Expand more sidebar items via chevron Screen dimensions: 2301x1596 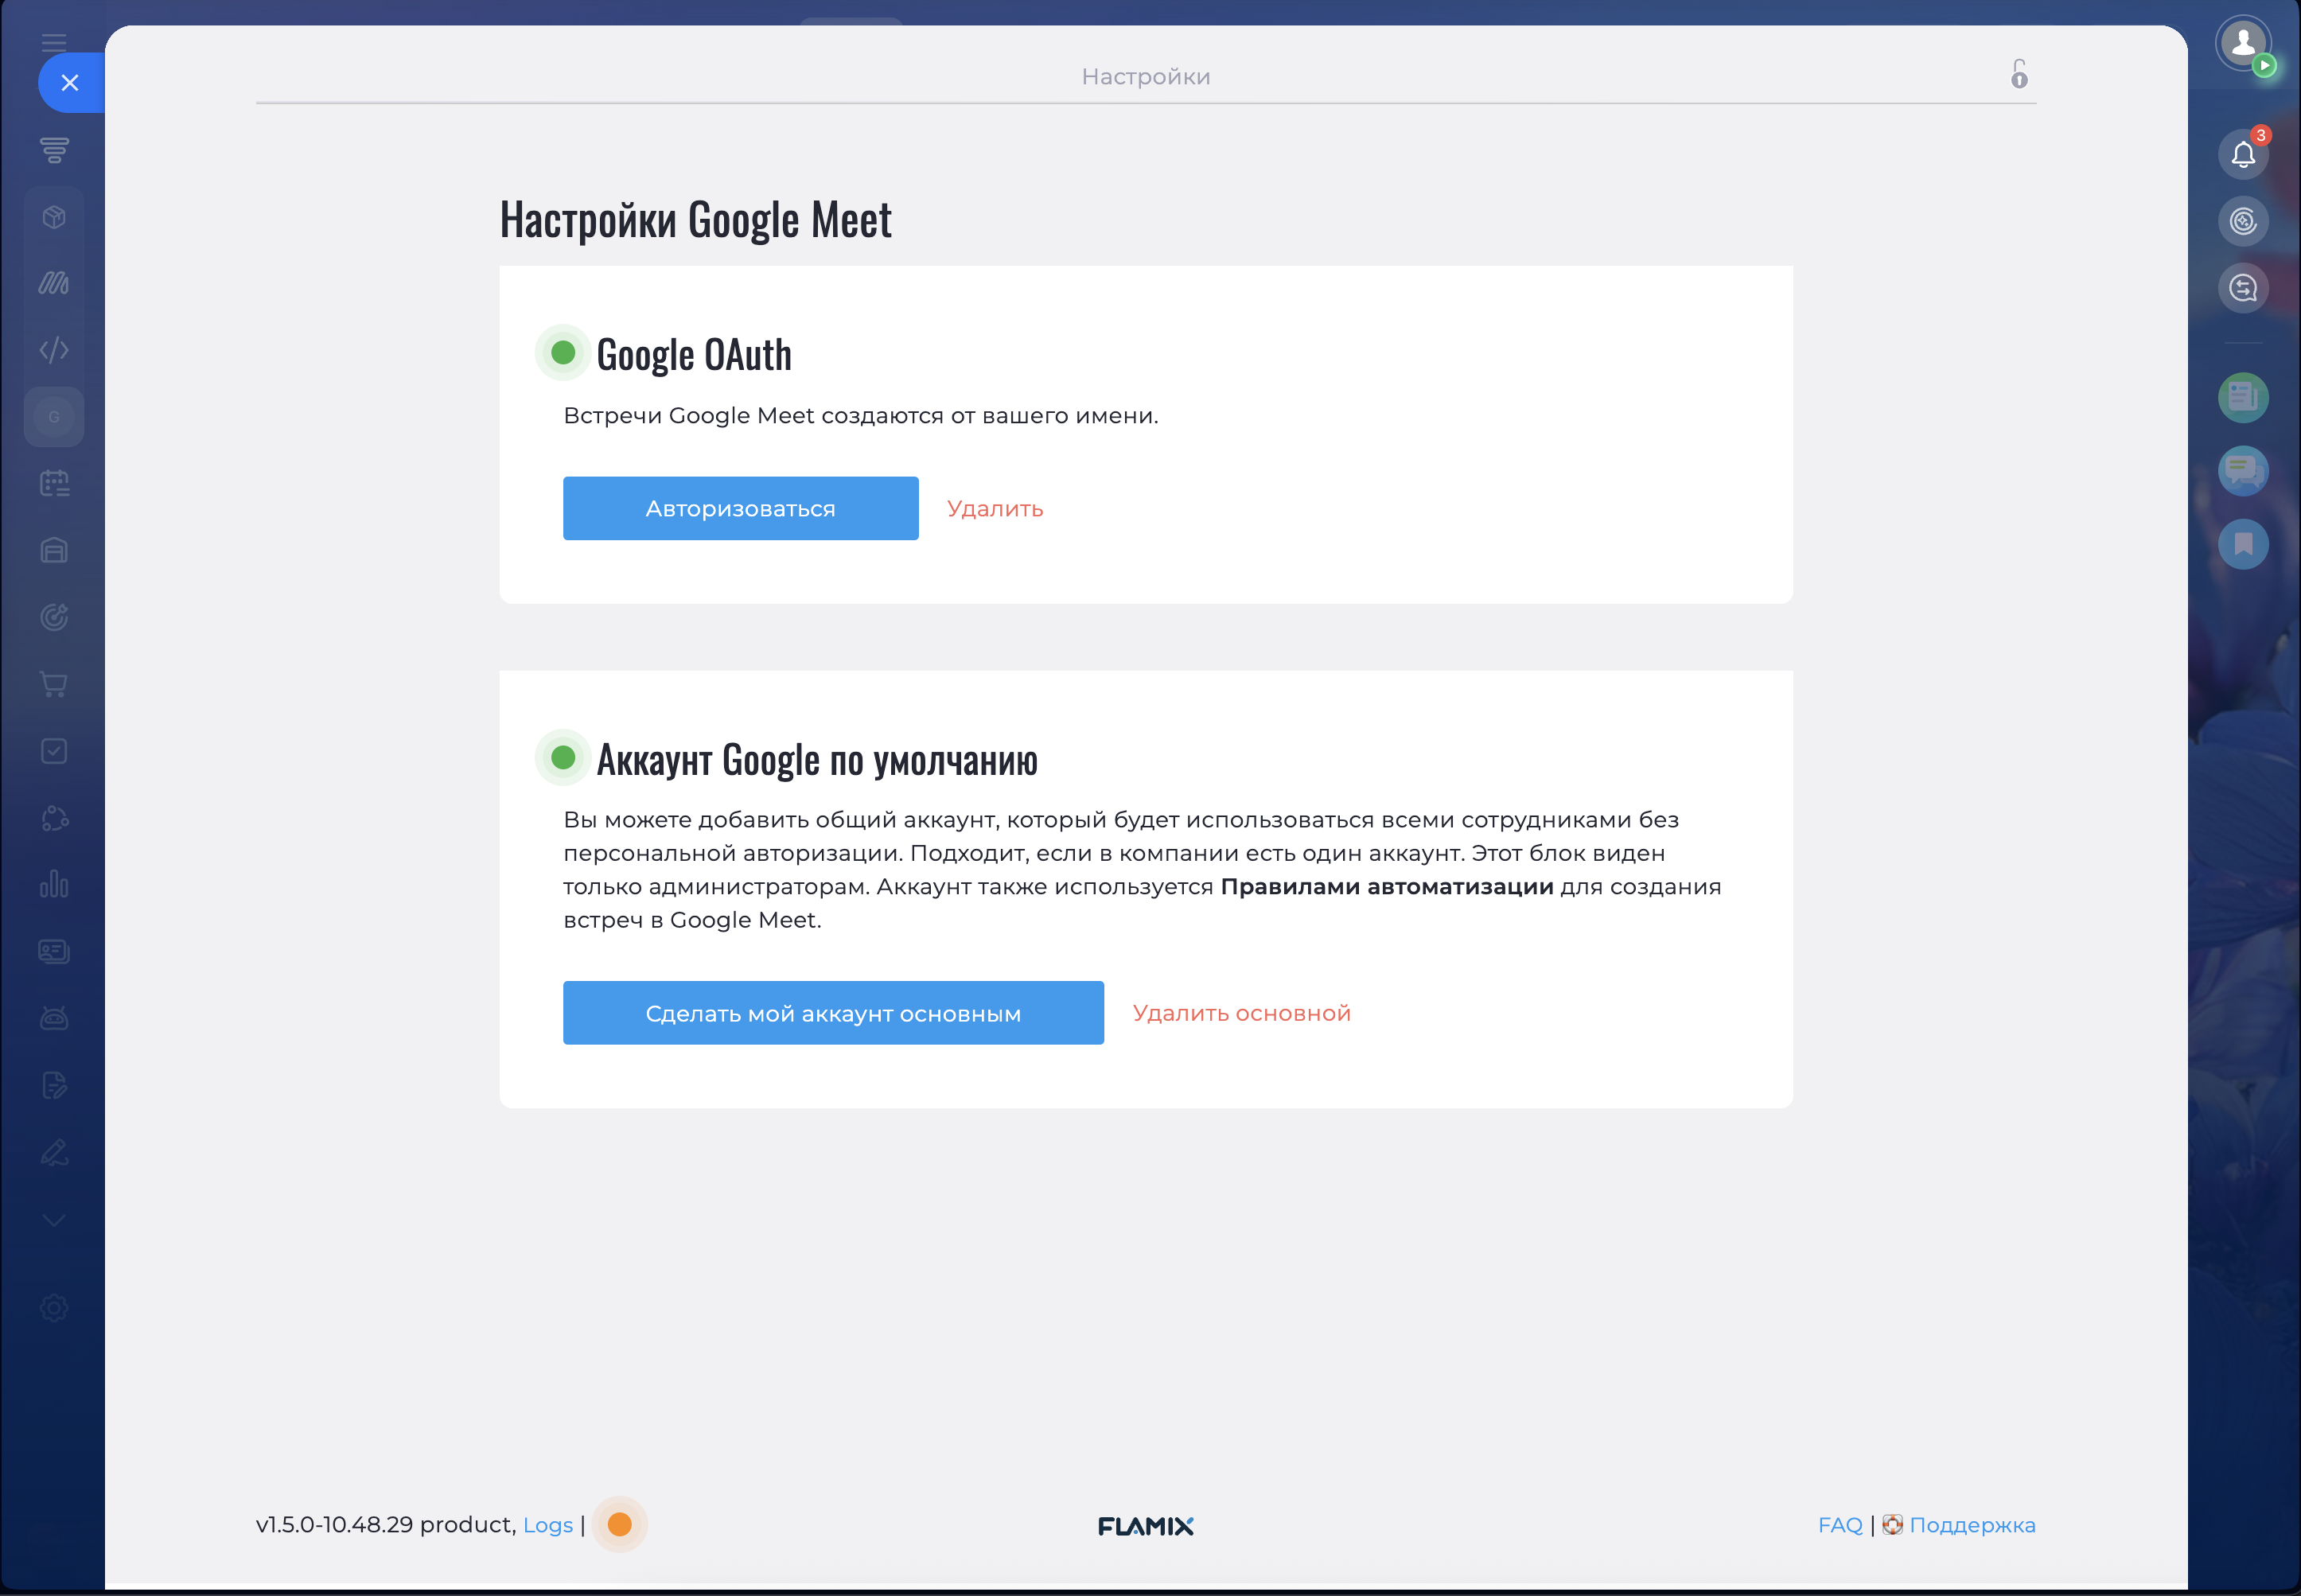point(54,1220)
